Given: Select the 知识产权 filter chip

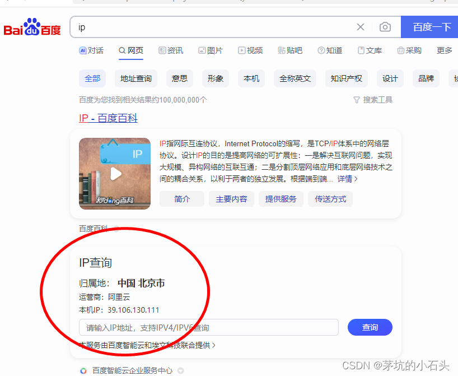Looking at the screenshot, I should [347, 78].
